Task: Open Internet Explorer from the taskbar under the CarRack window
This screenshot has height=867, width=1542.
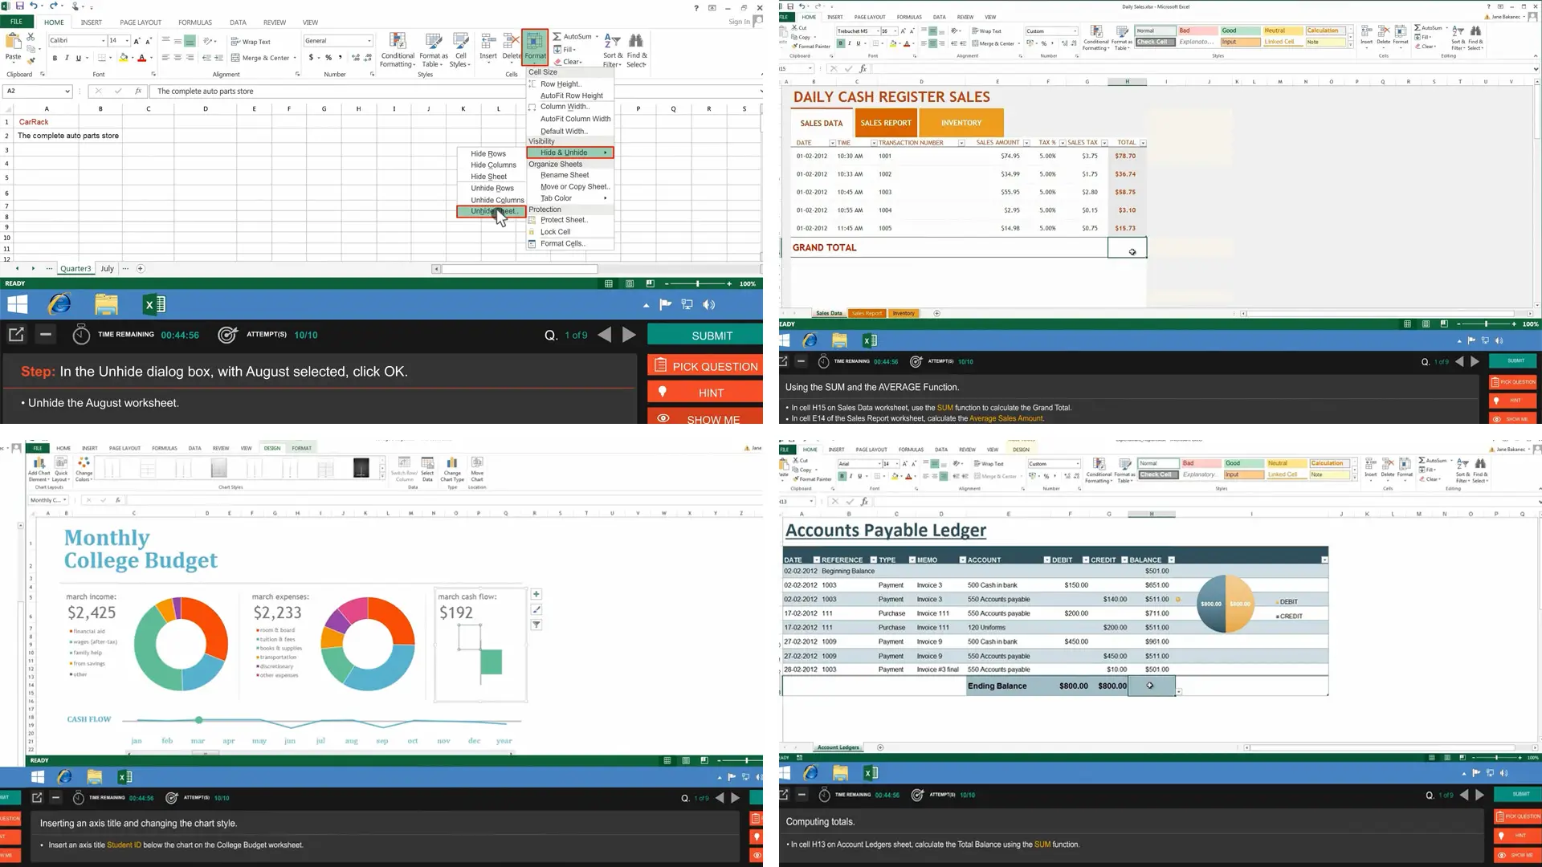Action: 59,304
